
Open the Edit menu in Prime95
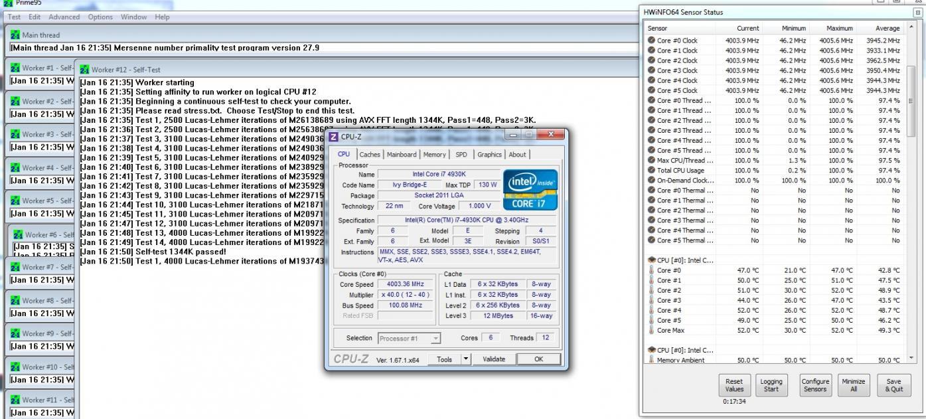click(35, 17)
